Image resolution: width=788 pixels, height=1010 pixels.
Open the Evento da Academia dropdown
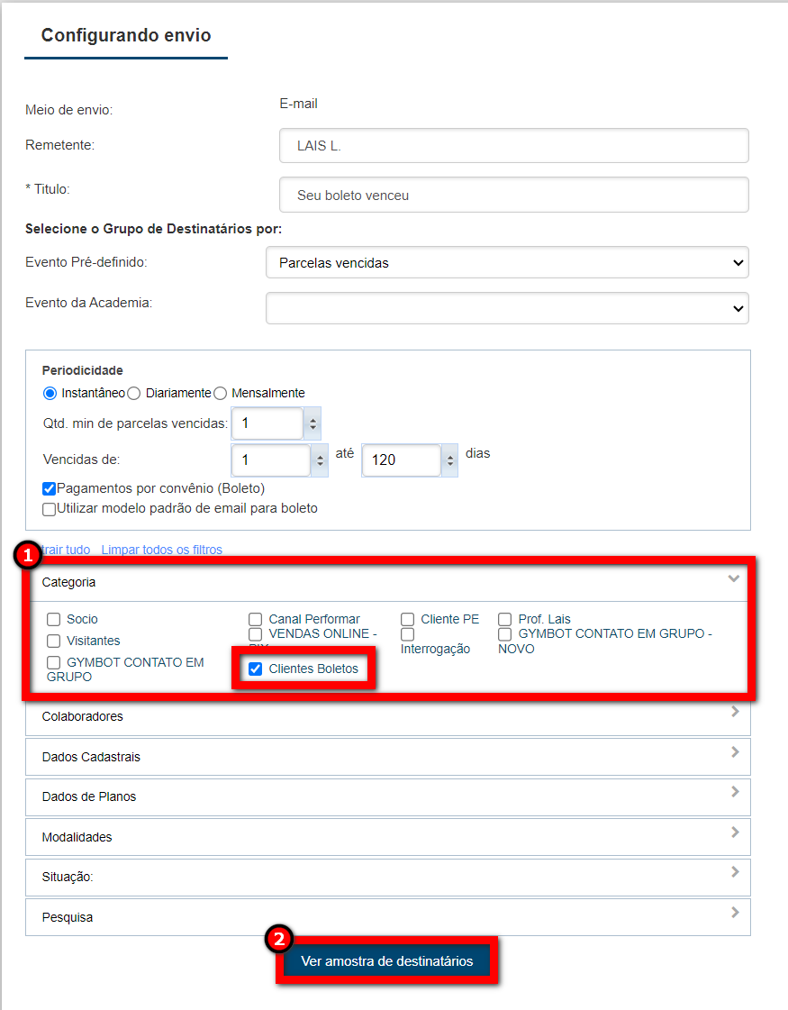[507, 308]
